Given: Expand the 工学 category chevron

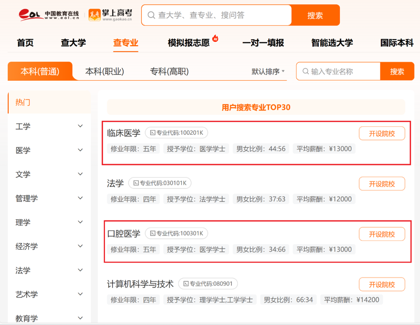Looking at the screenshot, I should click(x=80, y=126).
